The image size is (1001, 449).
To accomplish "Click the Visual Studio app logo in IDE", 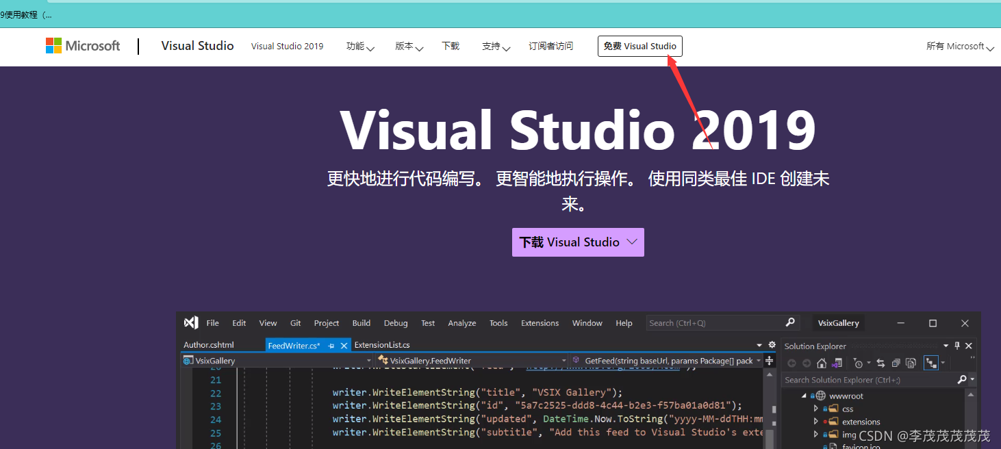I will click(191, 323).
